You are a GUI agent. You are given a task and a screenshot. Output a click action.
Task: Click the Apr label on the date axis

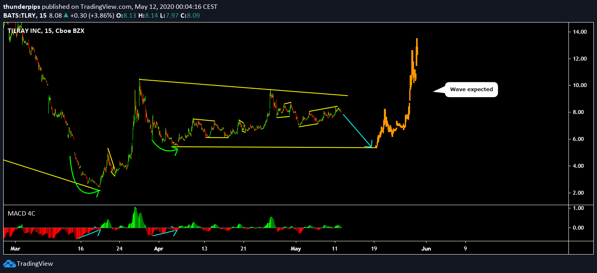[159, 249]
